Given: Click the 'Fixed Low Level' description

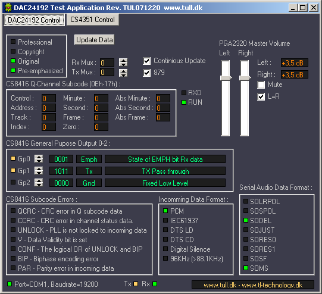Looking at the screenshot, I should pos(165,183).
